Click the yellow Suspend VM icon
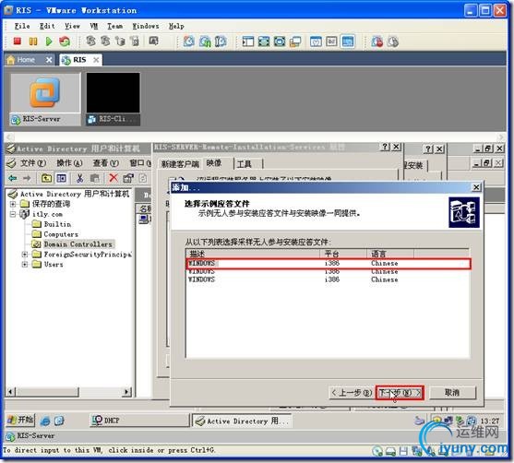 pos(33,42)
